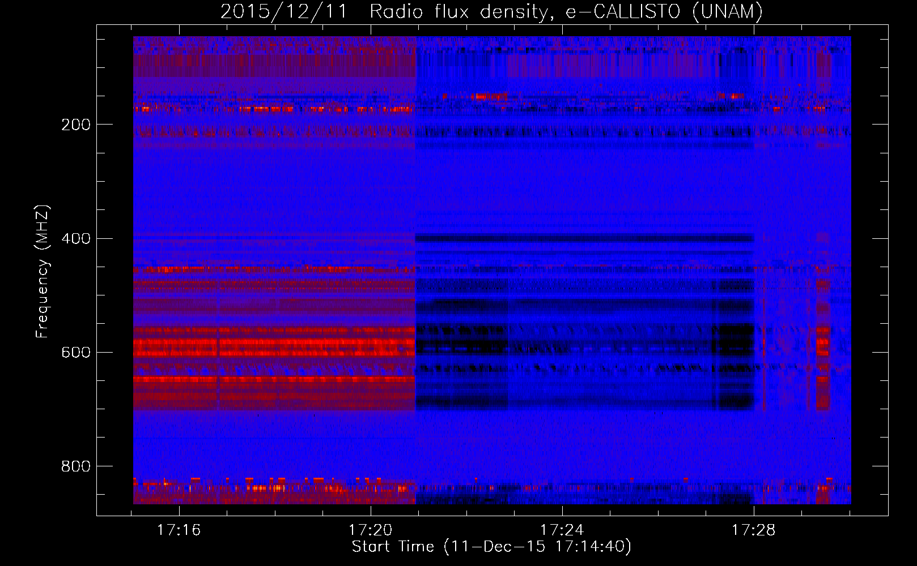The image size is (917, 566).
Task: Click the 'Frequency (MHZ)' axis label
Action: 43,271
